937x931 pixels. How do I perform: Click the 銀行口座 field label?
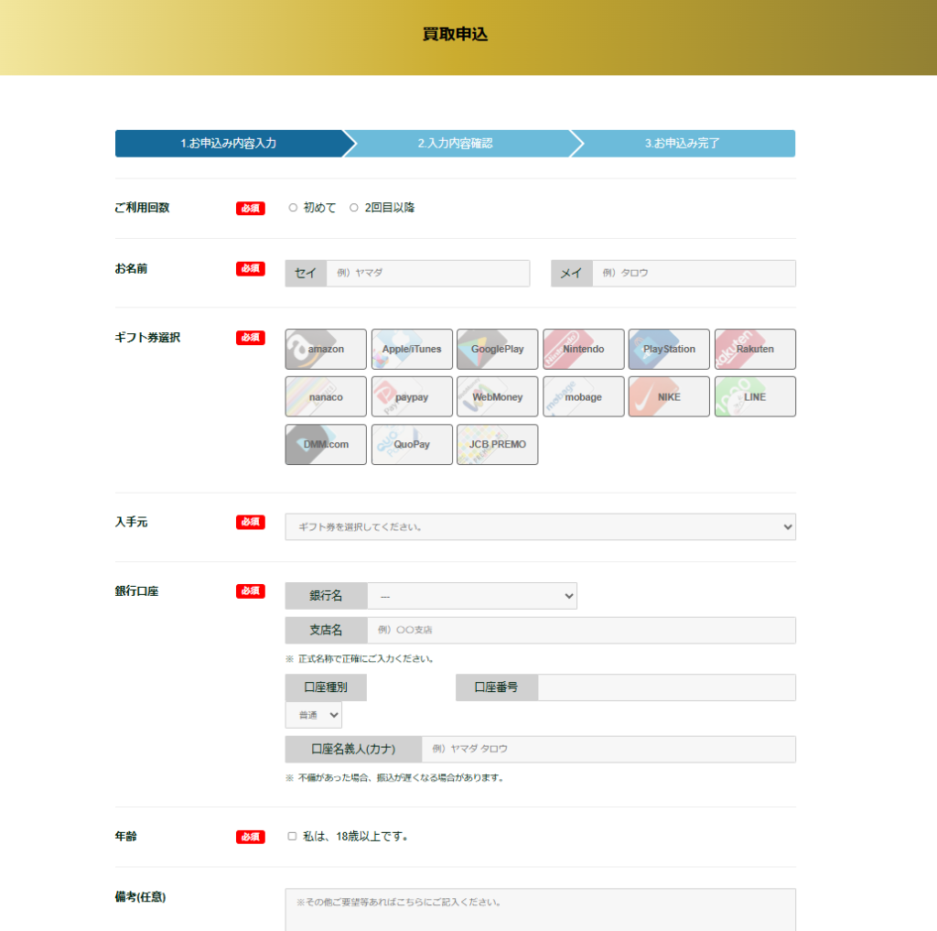137,590
